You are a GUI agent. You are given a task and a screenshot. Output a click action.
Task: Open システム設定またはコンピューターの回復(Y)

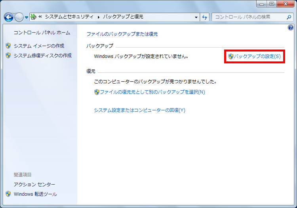(x=140, y=110)
